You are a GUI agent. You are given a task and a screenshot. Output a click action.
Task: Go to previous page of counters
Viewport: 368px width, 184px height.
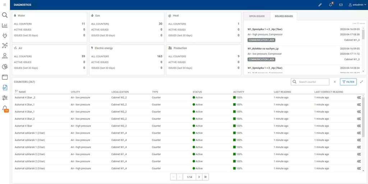tap(180, 177)
